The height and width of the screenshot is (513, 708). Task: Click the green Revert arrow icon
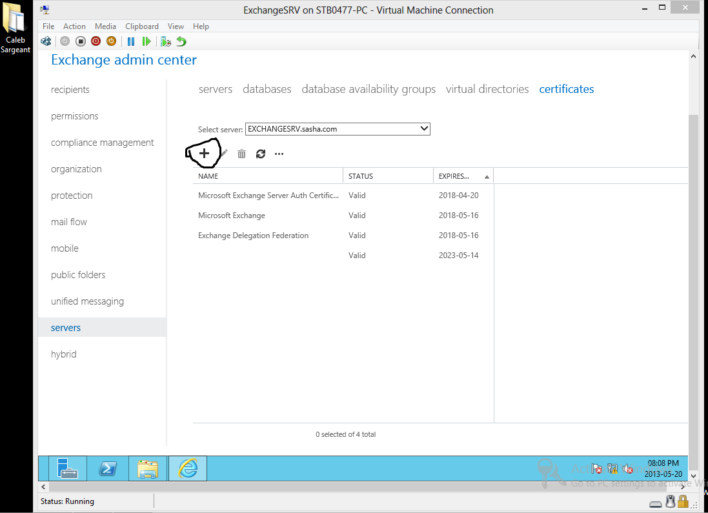coord(181,41)
